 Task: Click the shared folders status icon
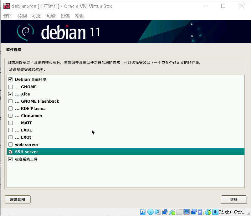pyautogui.click(x=179, y=212)
